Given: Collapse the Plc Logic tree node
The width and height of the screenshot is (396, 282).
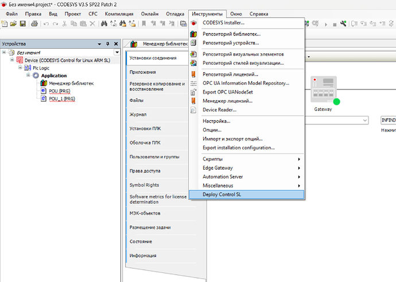Looking at the screenshot, I should click(20, 67).
